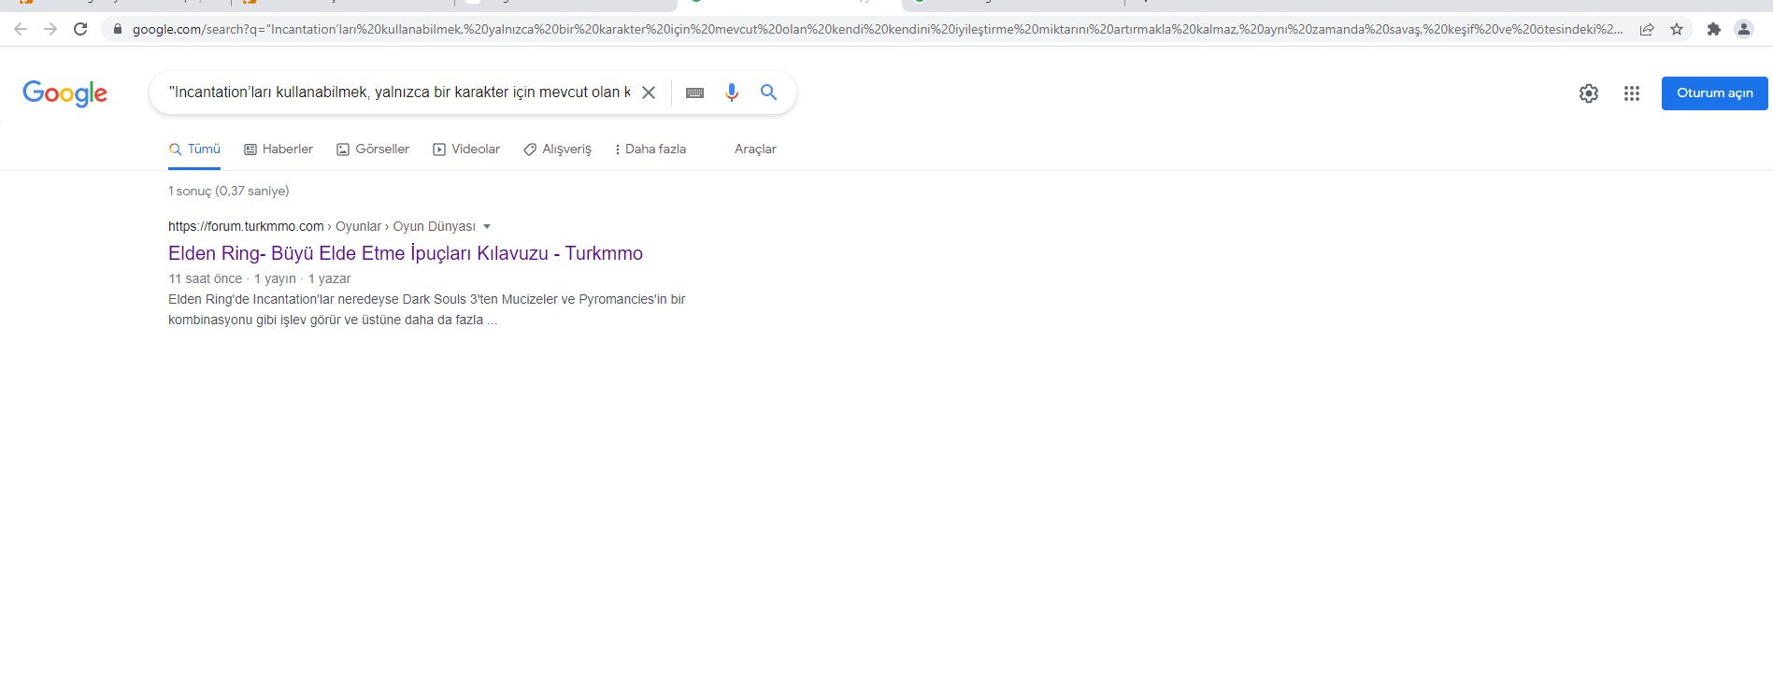This screenshot has width=1773, height=684.
Task: Start voice search with microphone icon
Action: click(x=732, y=93)
